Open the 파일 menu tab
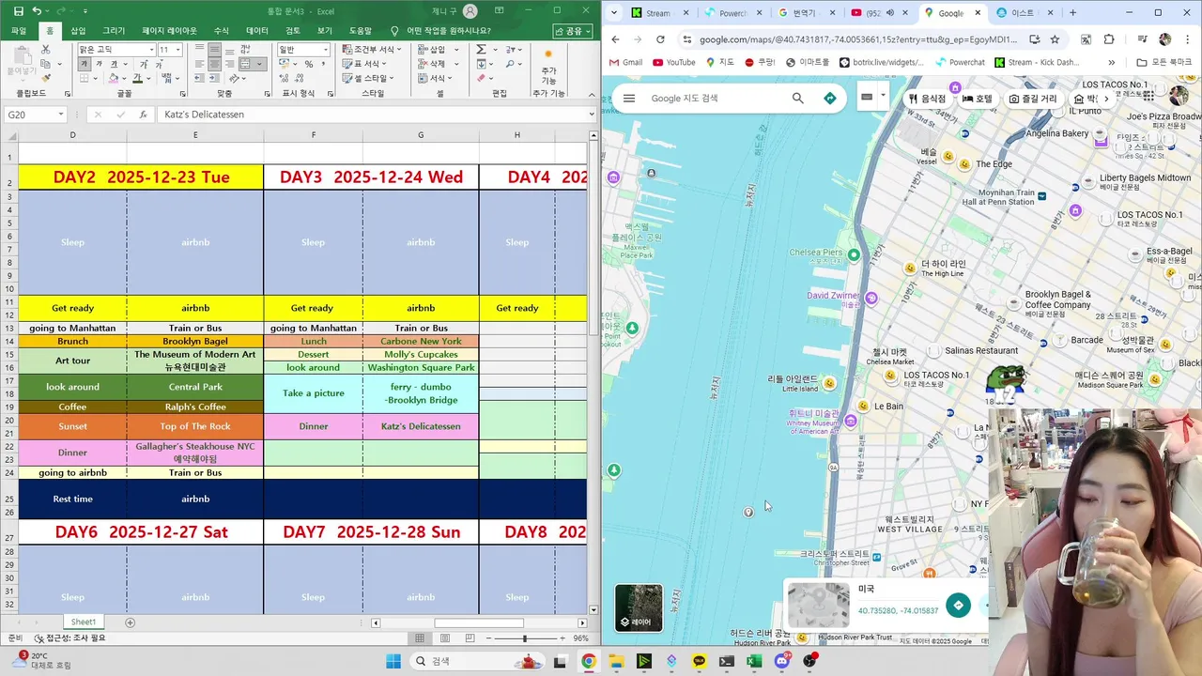This screenshot has width=1202, height=676. [x=19, y=30]
